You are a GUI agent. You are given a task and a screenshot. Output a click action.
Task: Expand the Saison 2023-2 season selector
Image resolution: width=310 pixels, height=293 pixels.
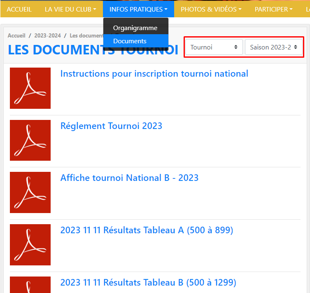pyautogui.click(x=274, y=47)
